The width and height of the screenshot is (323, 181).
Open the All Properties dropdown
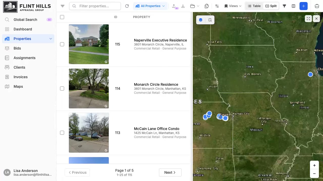150,6
